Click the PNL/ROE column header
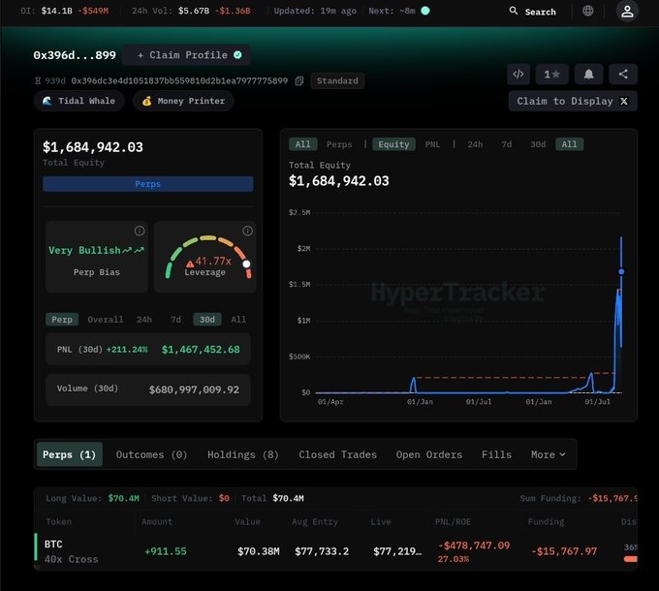Image resolution: width=659 pixels, height=591 pixels. [453, 521]
